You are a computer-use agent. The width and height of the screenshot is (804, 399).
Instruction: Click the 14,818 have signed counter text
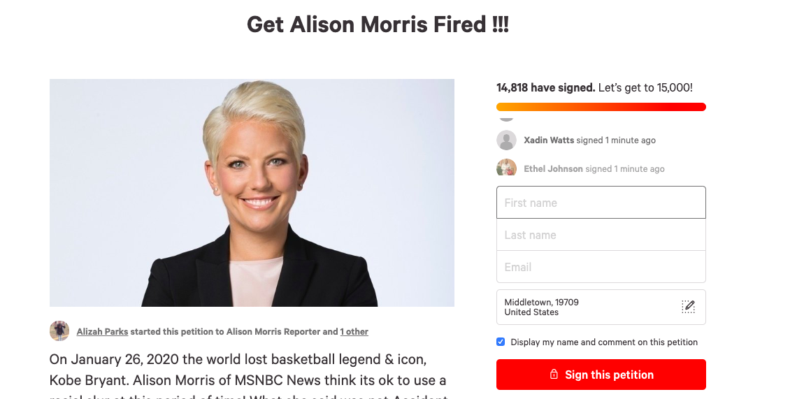545,87
